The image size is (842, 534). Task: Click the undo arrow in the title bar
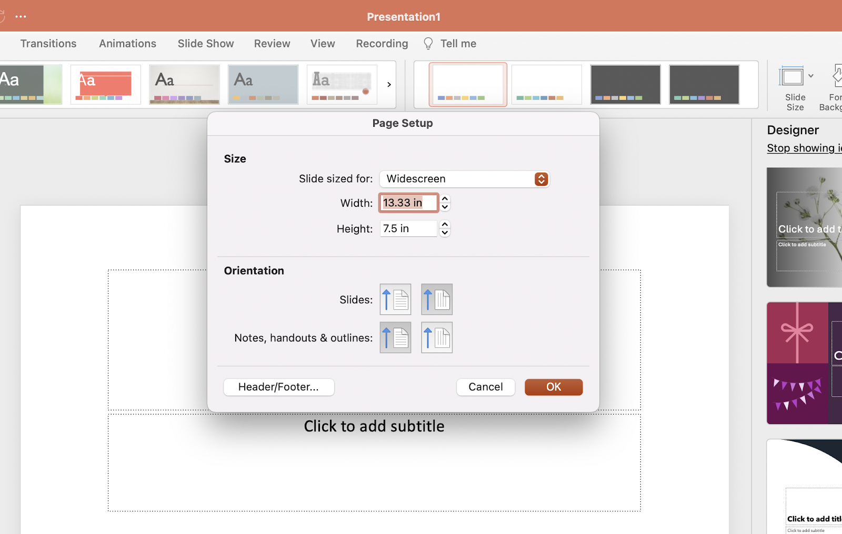3,16
